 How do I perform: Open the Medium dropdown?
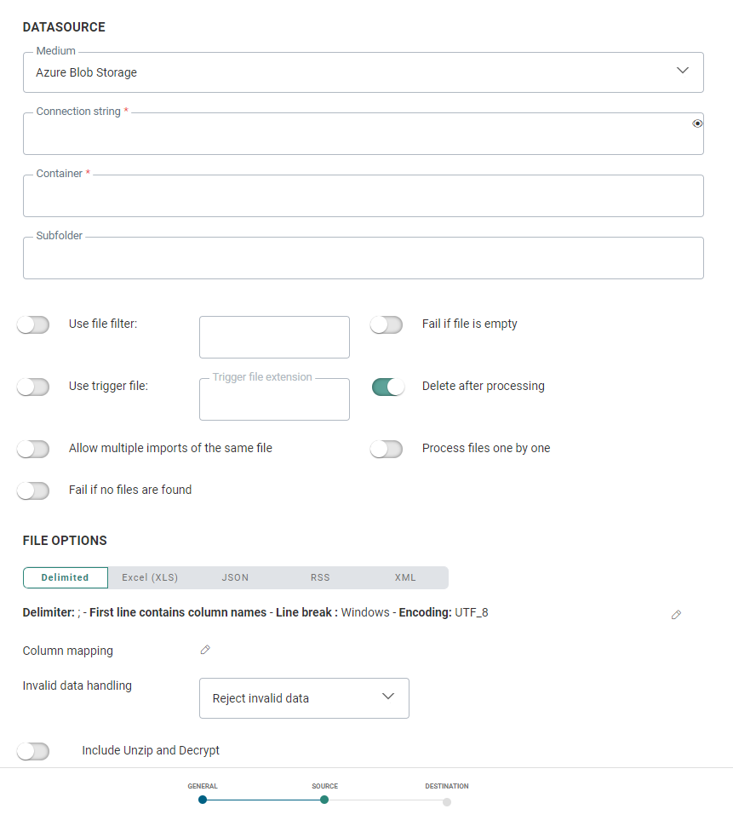(x=363, y=72)
